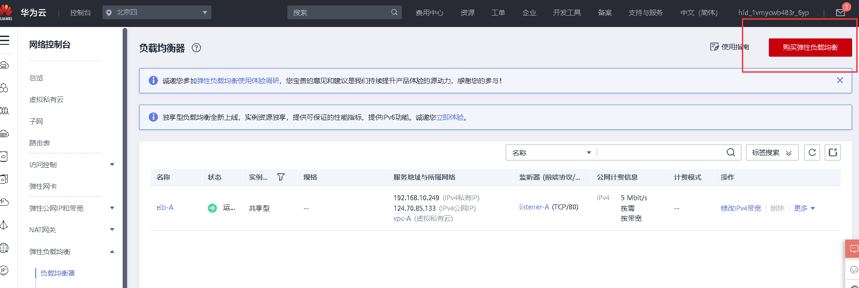Click the 192.168.10.249 private IP text
This screenshot has height=288, width=859.
pyautogui.click(x=416, y=198)
